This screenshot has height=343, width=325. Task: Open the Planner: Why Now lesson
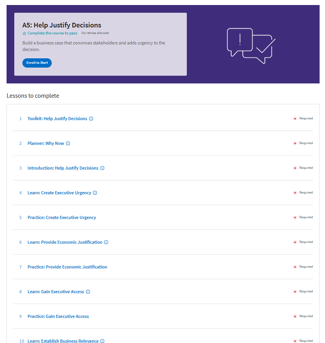pos(46,143)
